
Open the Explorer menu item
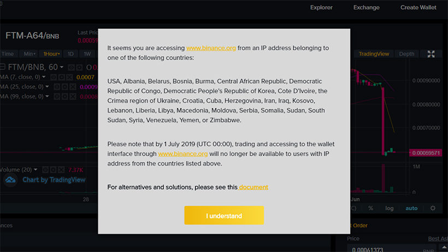tap(321, 8)
